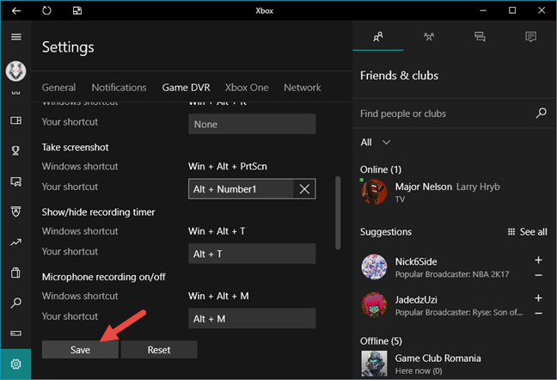Select the Friends & clubs panel icon
557x380 pixels.
click(x=378, y=37)
